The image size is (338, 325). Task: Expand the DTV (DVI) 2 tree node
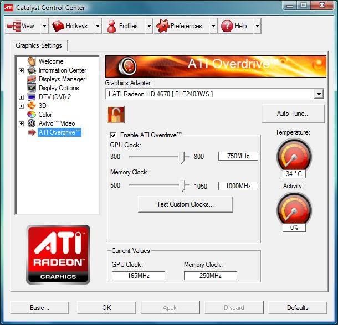tap(21, 97)
